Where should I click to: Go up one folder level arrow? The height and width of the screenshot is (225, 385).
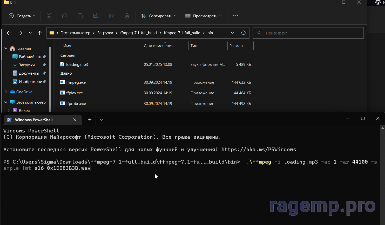[x=39, y=33]
